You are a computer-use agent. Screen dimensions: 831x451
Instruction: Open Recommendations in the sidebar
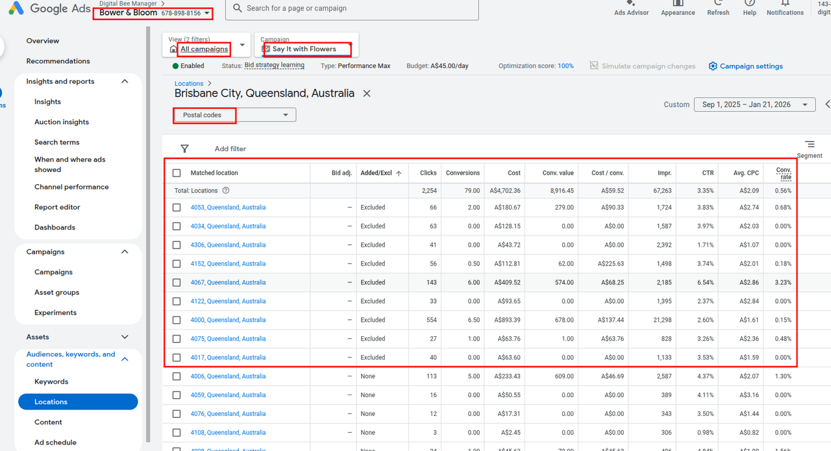coord(58,61)
